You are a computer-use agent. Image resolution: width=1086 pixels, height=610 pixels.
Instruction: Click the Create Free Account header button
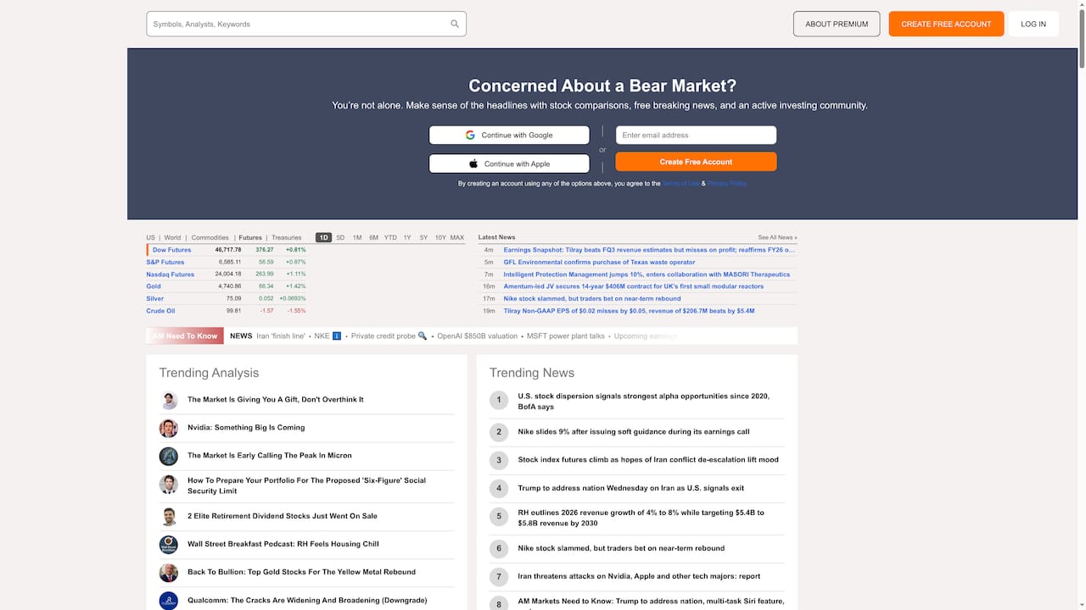(946, 24)
